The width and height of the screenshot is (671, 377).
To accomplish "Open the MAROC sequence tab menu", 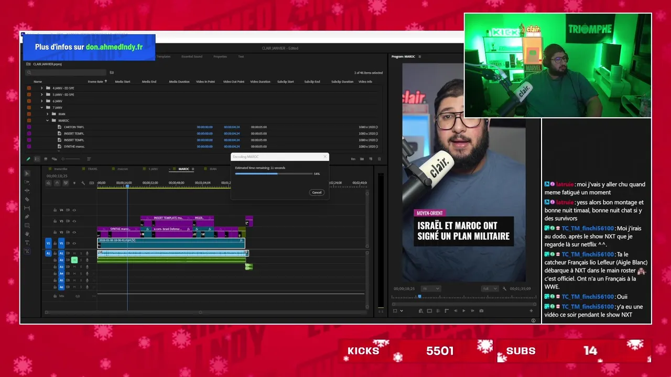I will [193, 169].
